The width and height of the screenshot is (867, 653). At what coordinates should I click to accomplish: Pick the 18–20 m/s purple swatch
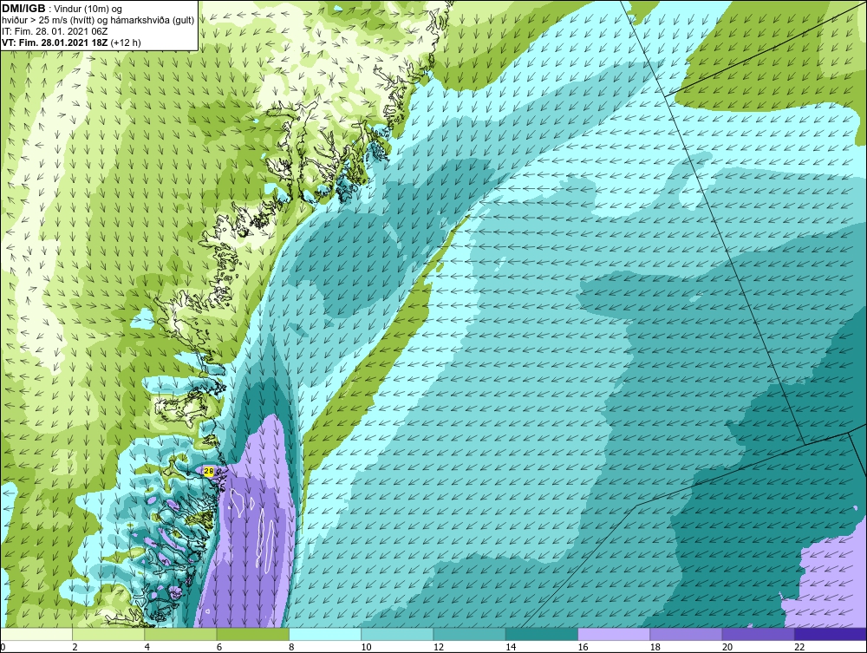point(686,634)
